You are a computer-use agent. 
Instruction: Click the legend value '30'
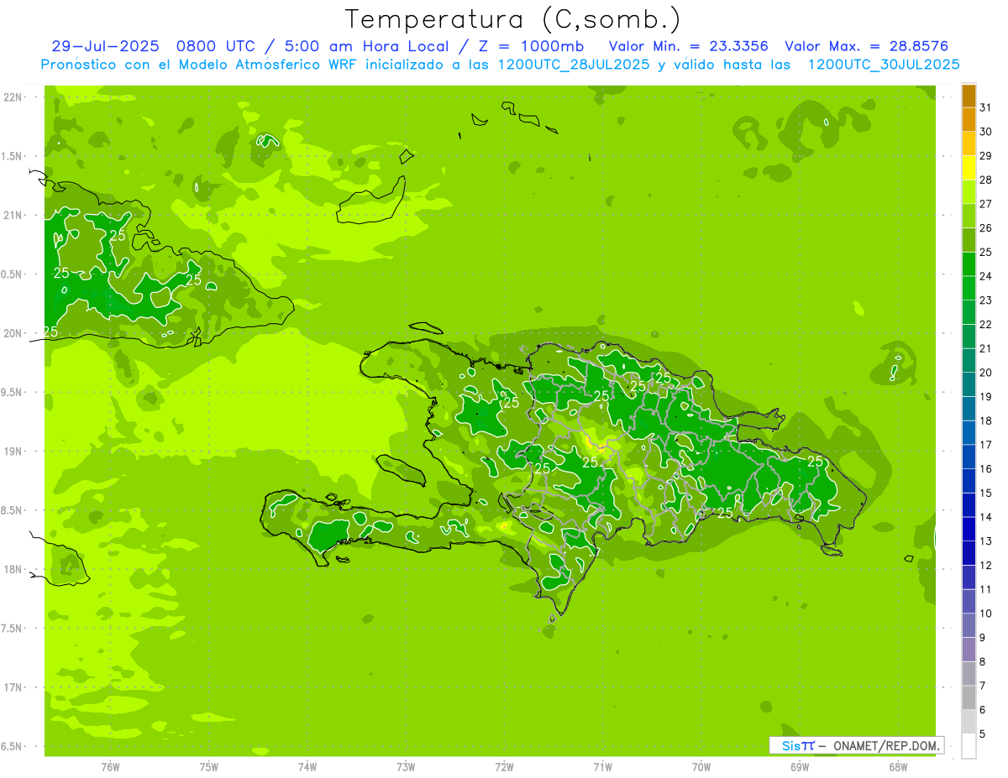[985, 132]
